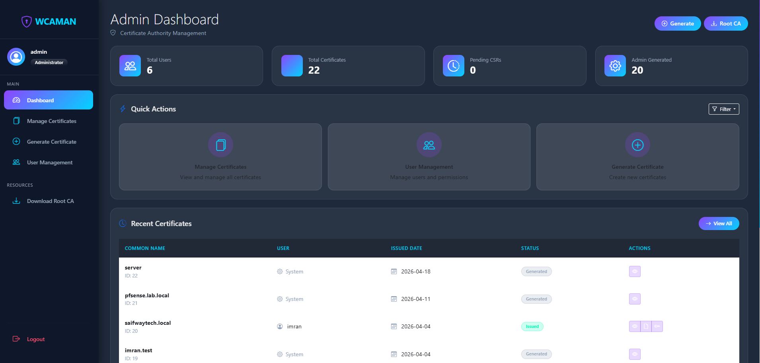760x363 pixels.
Task: Click the STATUS column header
Action: pos(530,248)
